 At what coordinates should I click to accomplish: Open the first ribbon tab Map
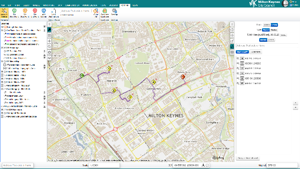3,5
